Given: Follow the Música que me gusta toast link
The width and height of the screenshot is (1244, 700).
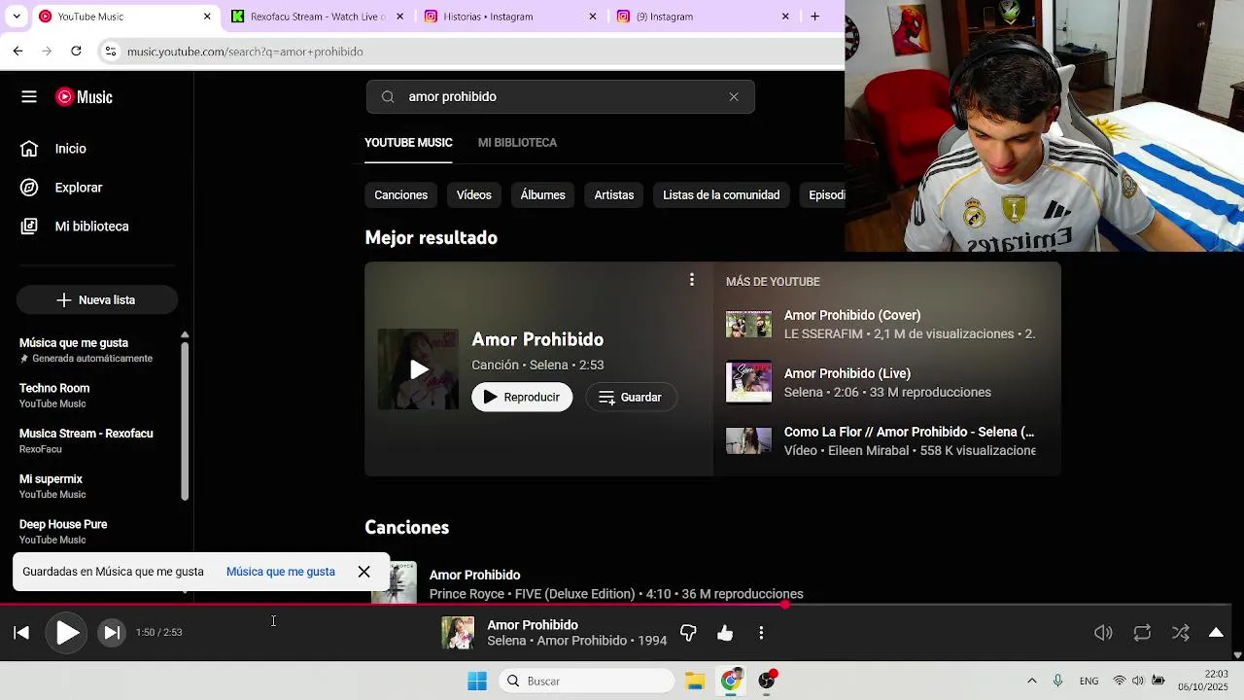Looking at the screenshot, I should tap(281, 572).
